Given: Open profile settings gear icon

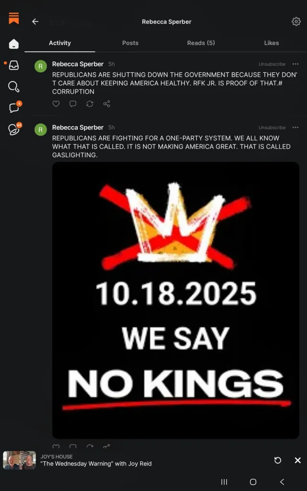Looking at the screenshot, I should pyautogui.click(x=296, y=22).
